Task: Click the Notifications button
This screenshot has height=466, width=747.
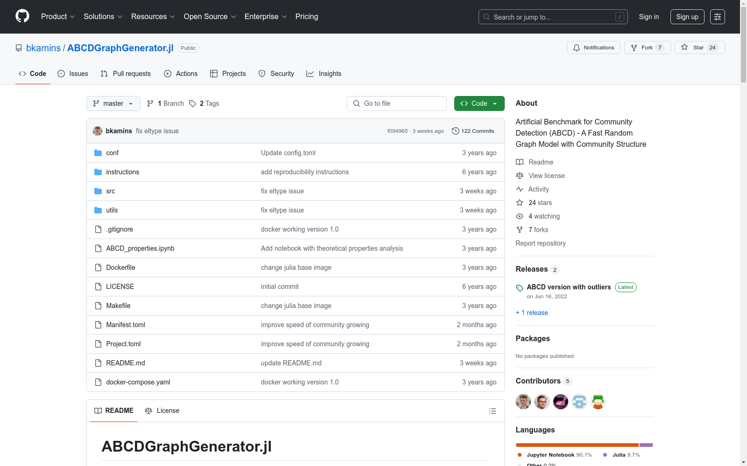Action: pos(593,48)
